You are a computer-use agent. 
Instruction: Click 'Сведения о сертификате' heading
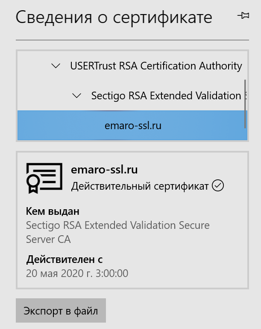114,17
